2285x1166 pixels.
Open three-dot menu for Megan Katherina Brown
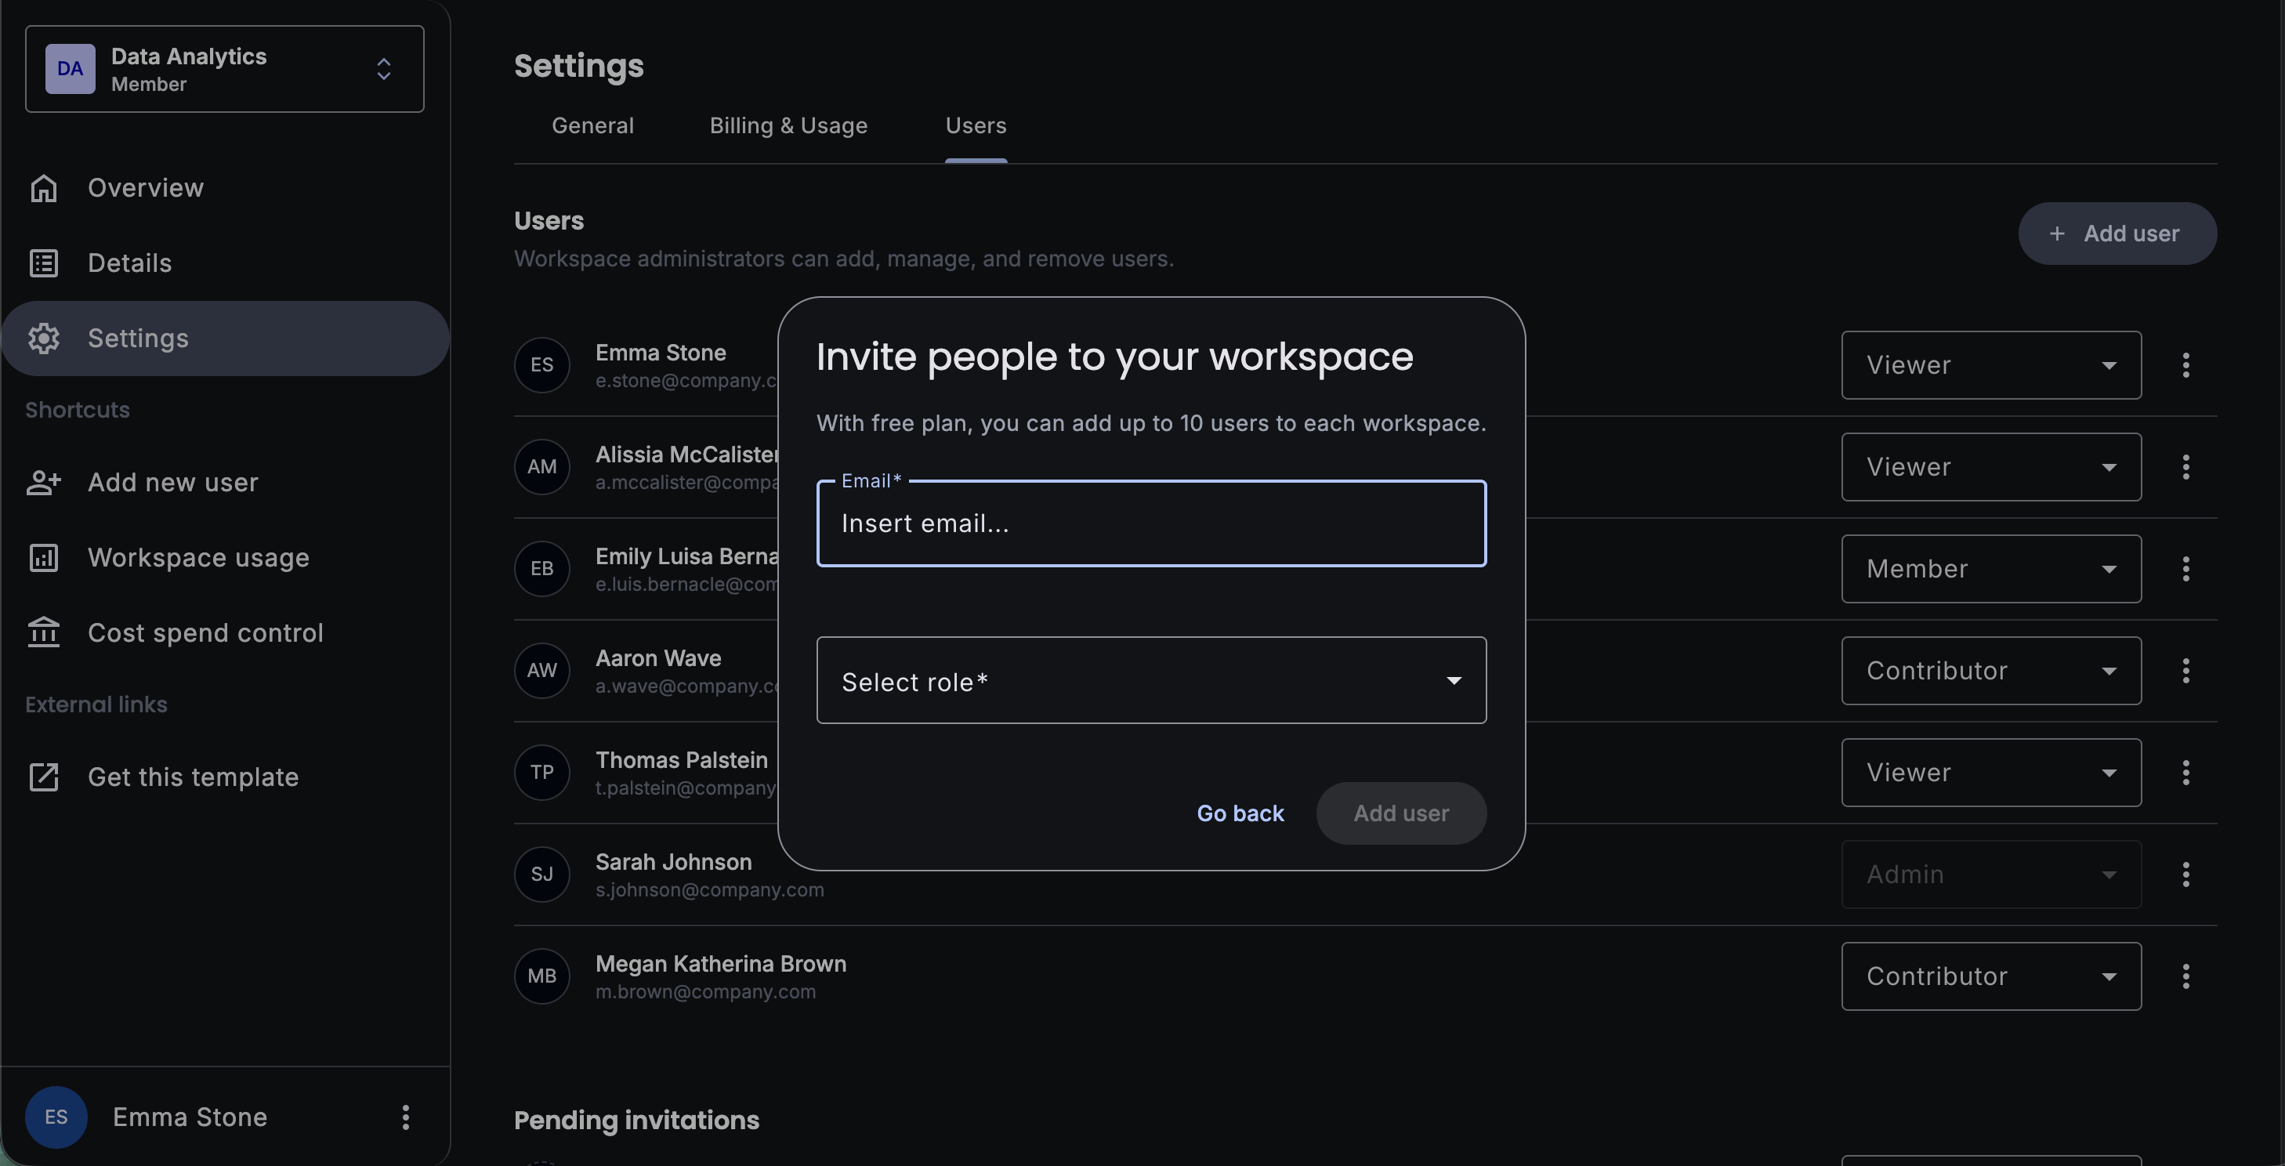2185,976
